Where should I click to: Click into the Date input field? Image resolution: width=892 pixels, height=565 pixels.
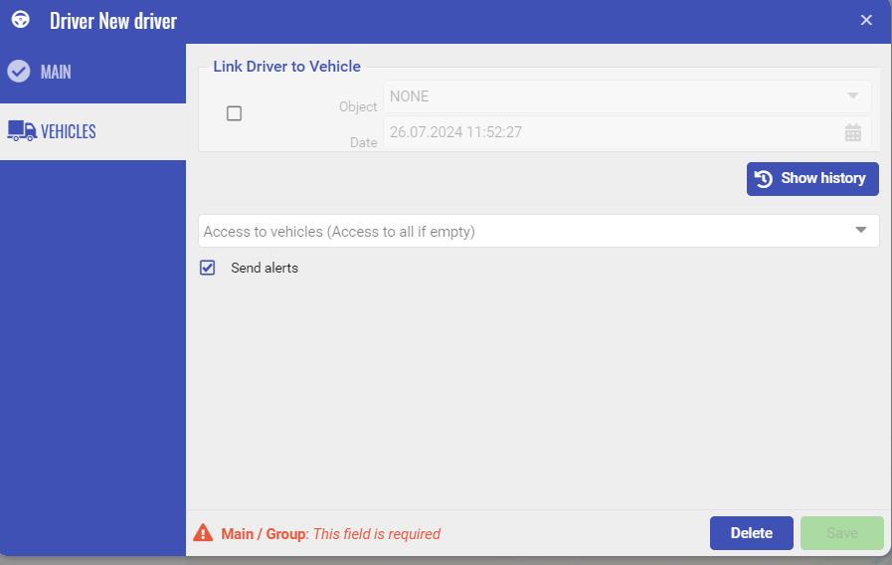coord(607,132)
